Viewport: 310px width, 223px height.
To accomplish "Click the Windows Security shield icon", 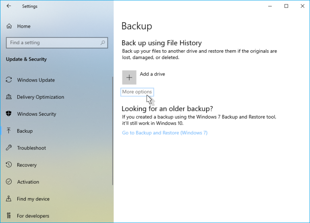I will coord(9,114).
